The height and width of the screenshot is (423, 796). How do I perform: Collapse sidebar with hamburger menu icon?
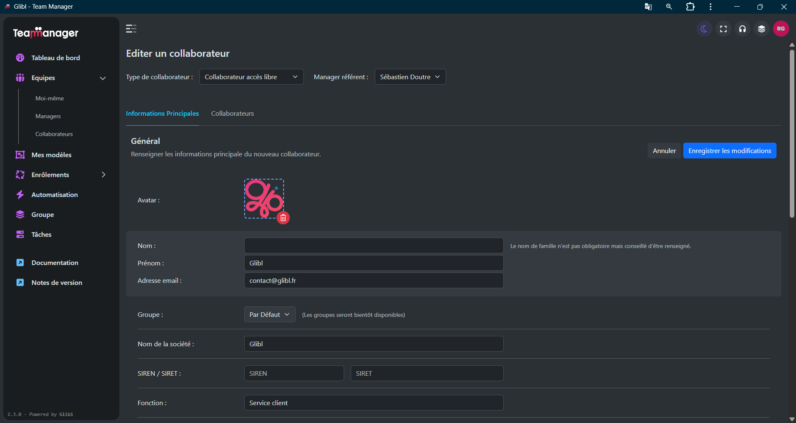click(x=131, y=29)
